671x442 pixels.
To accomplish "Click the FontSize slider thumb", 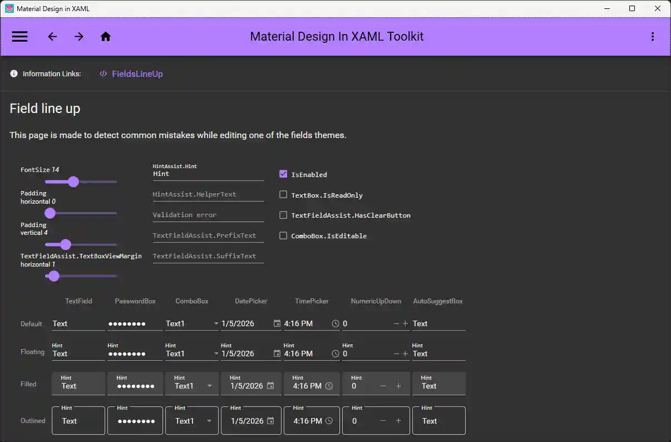I will point(73,181).
